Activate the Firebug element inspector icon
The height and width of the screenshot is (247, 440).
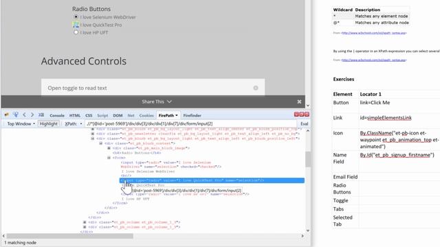point(16,115)
